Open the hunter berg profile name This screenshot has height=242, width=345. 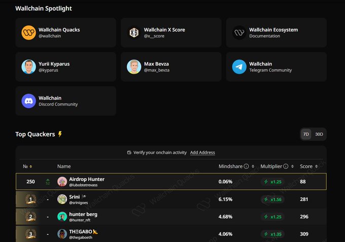83,214
